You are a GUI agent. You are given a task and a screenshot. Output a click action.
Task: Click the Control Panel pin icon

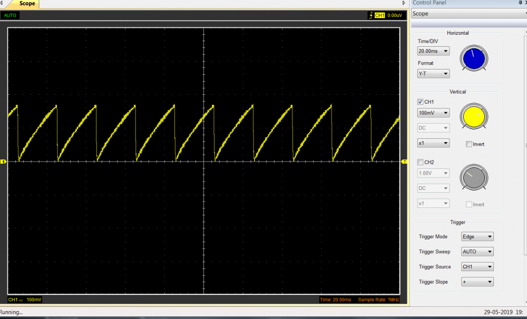pyautogui.click(x=520, y=3)
